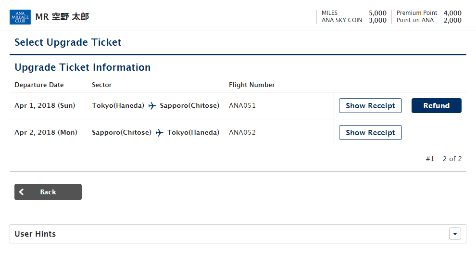Click the back chevron arrow icon
The image size is (476, 253).
pyautogui.click(x=21, y=192)
